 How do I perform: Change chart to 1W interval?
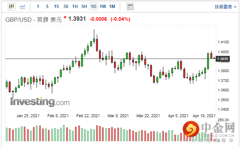pos(103,7)
